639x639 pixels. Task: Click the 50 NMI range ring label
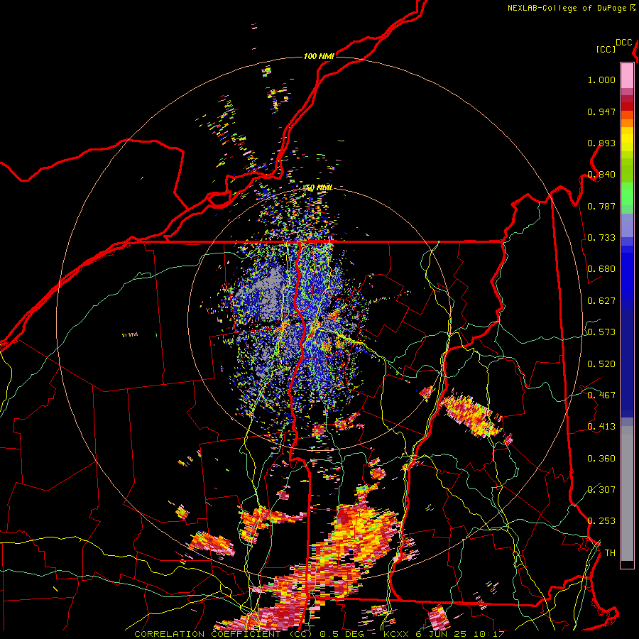319,188
